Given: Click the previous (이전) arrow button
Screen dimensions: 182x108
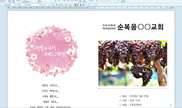Looking at the screenshot, I should click(x=103, y=1).
